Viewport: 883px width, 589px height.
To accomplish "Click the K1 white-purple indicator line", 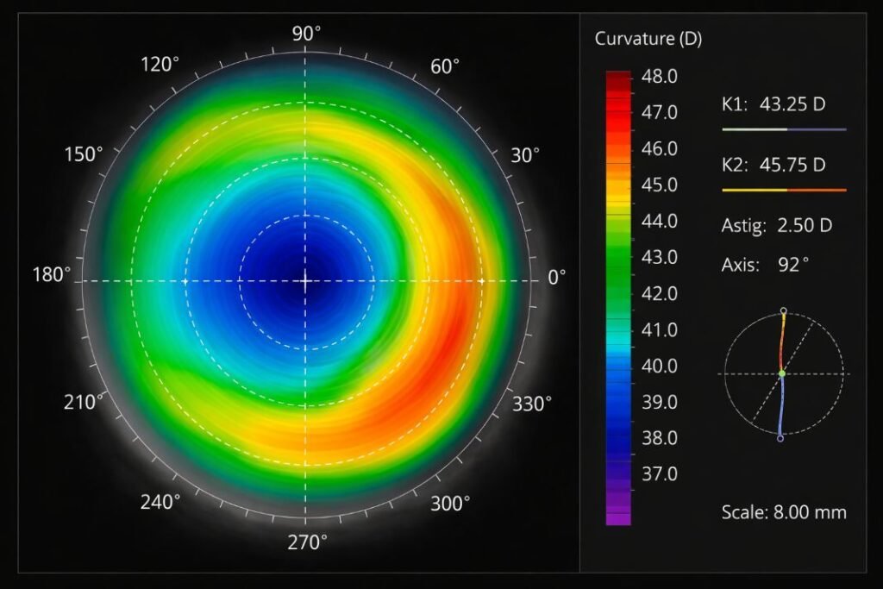I will 784,129.
